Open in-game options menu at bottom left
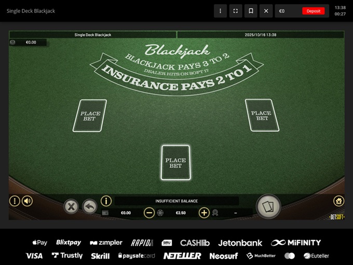This screenshot has width=353, height=265. [x=15, y=201]
